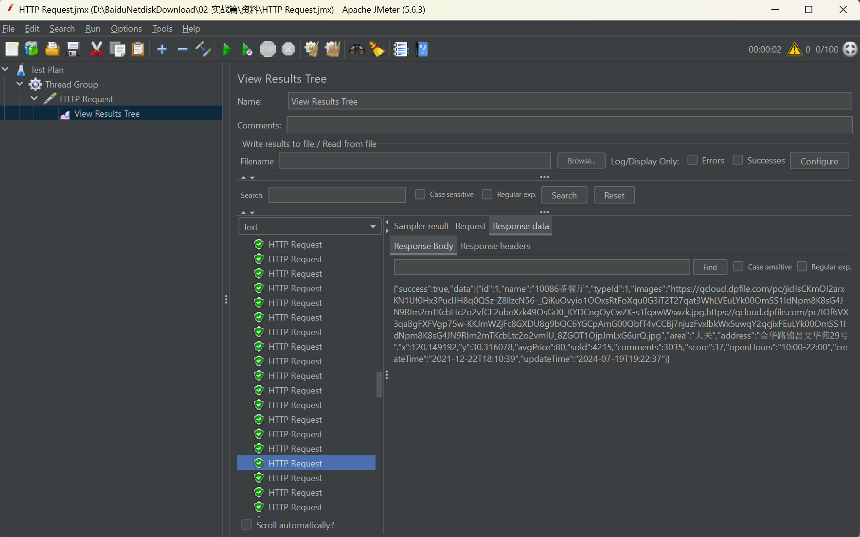
Task: Click the New test plan toolbar icon
Action: coord(12,49)
